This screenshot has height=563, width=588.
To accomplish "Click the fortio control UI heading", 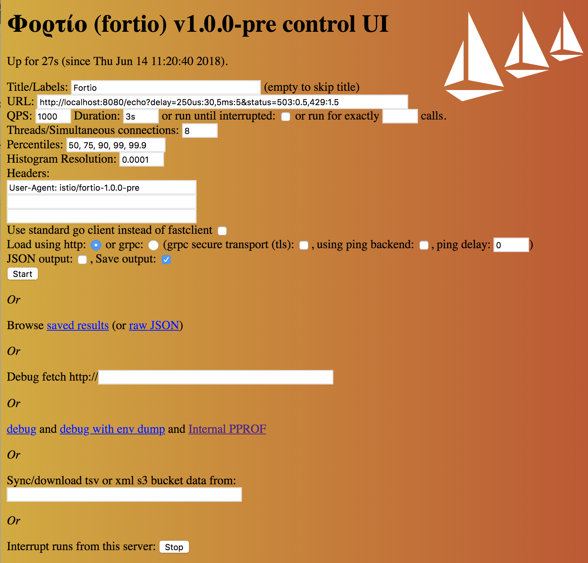I will click(x=198, y=24).
